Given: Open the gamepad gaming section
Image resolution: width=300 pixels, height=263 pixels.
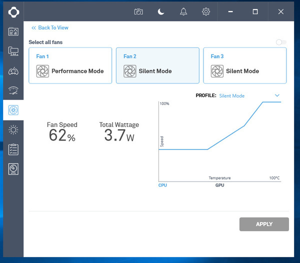Looking at the screenshot, I should 13,70.
